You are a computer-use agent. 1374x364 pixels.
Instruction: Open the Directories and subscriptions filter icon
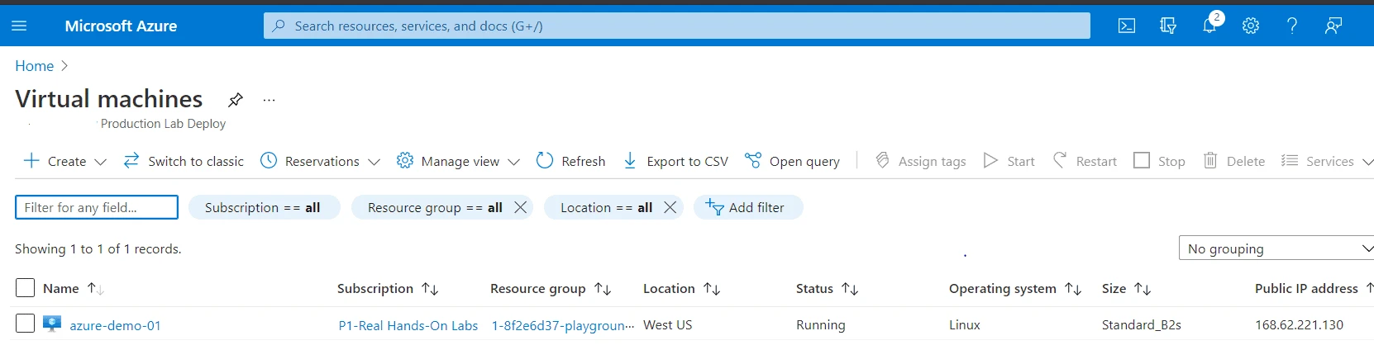pos(1168,26)
